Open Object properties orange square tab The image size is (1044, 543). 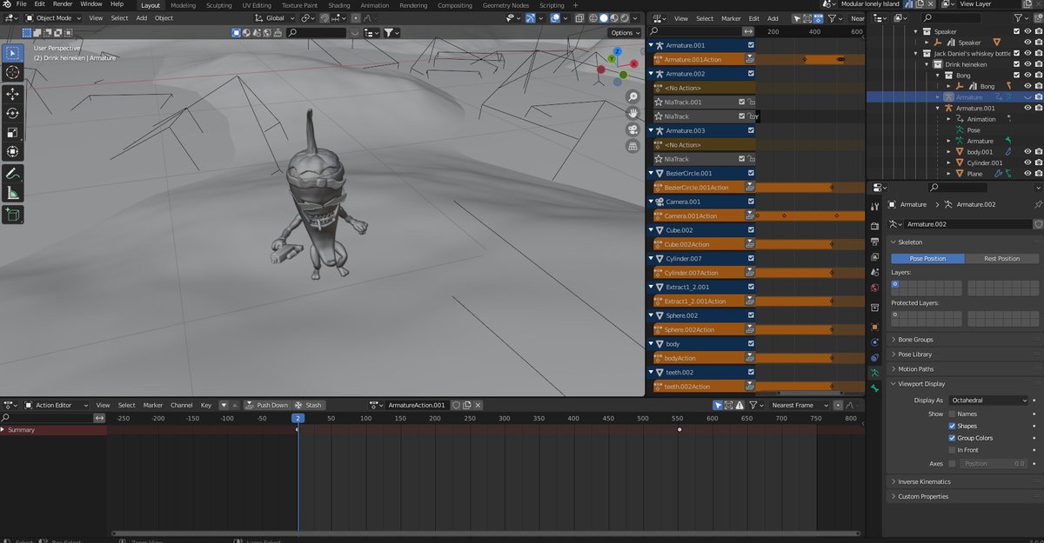(875, 327)
